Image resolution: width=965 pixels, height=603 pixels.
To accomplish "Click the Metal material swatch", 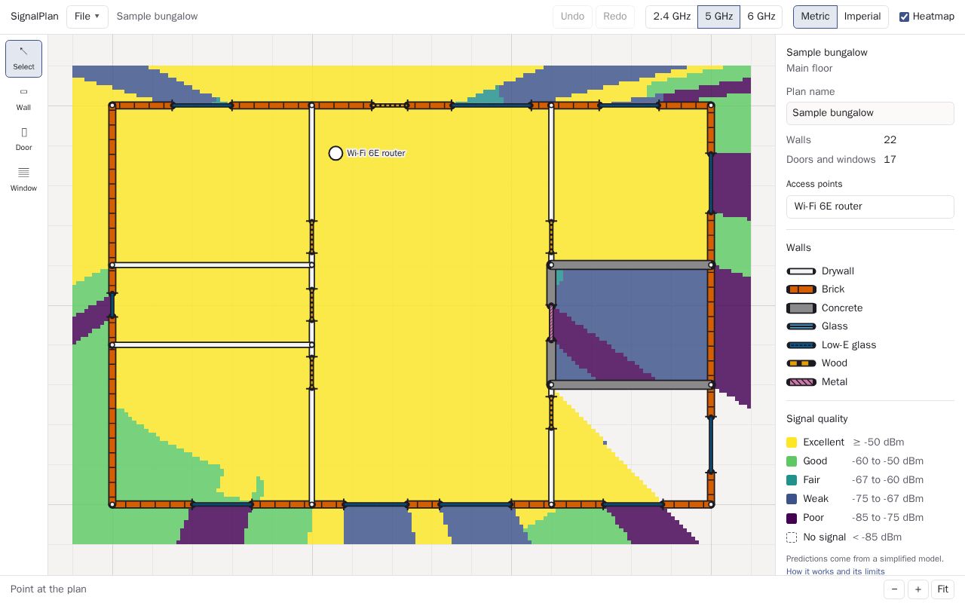I will [801, 382].
